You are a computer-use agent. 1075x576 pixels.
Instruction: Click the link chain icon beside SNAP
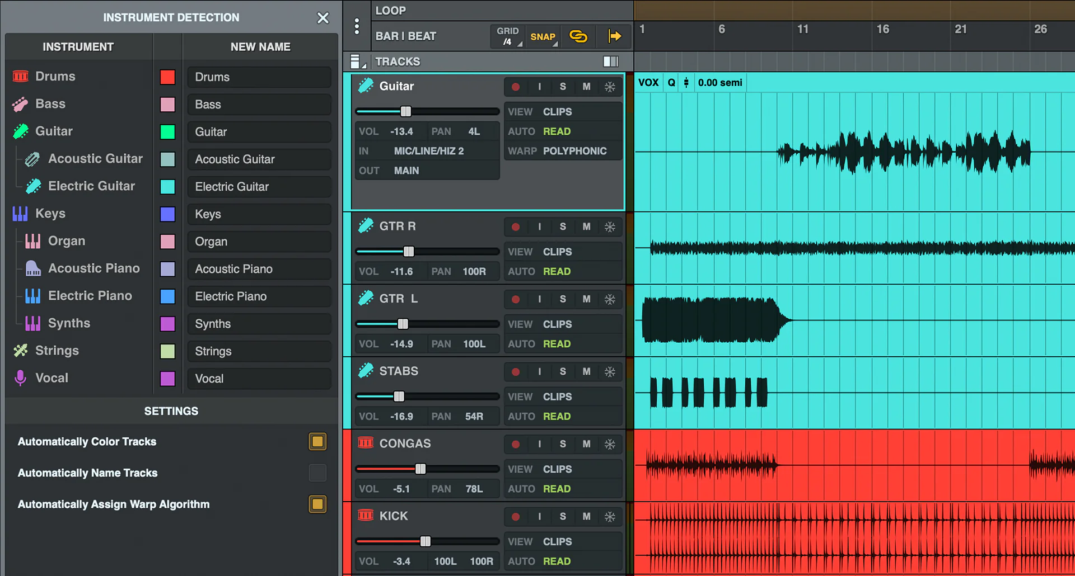click(578, 36)
